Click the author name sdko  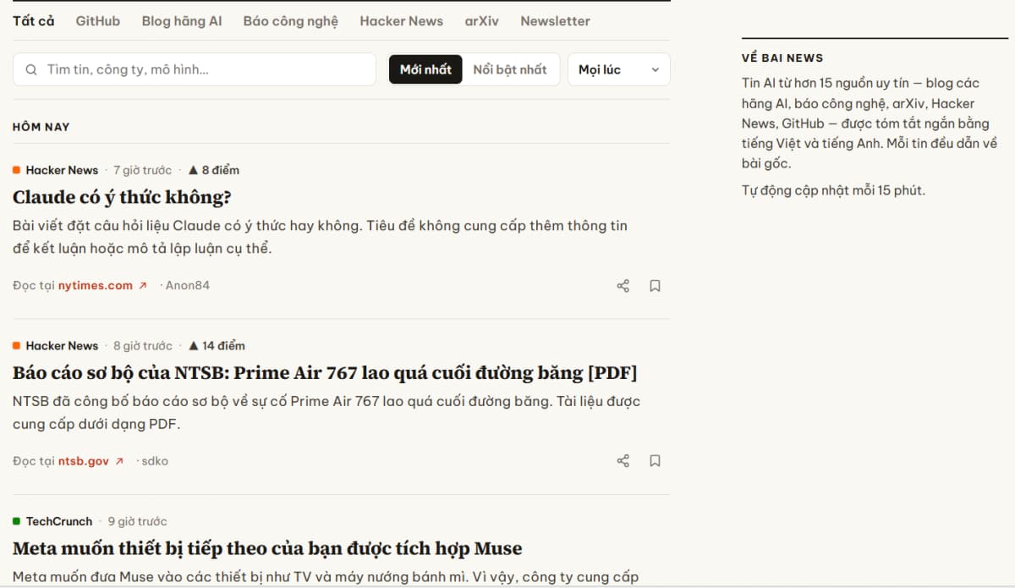155,461
